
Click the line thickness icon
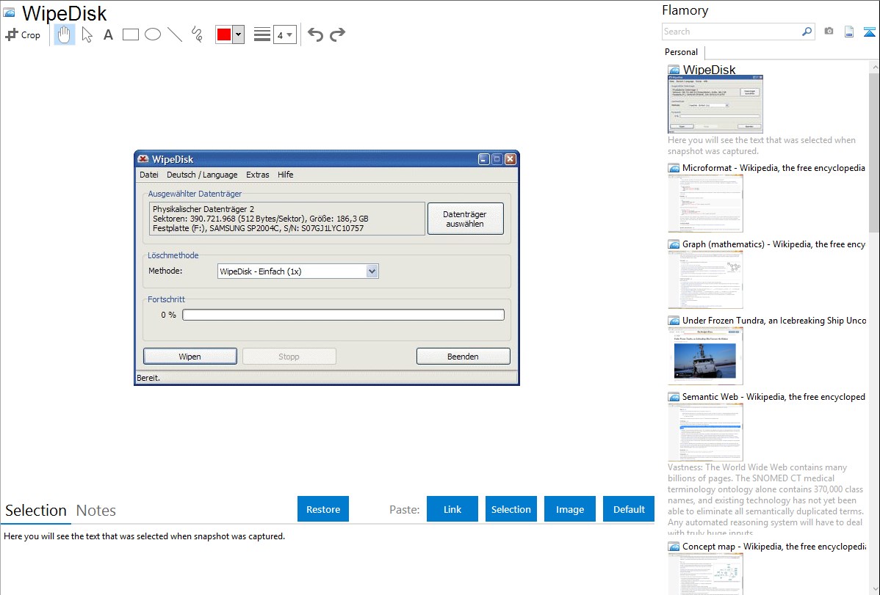(x=262, y=34)
